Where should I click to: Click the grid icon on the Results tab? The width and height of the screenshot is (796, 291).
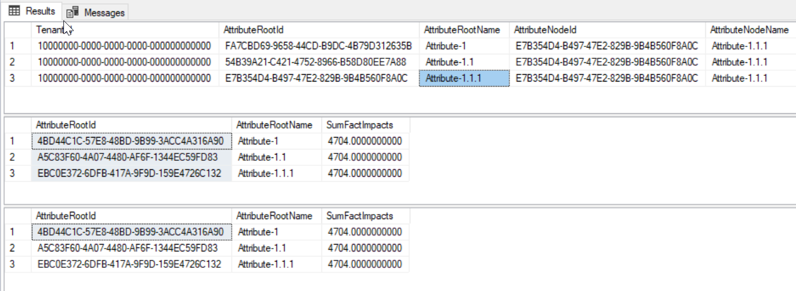coord(15,11)
